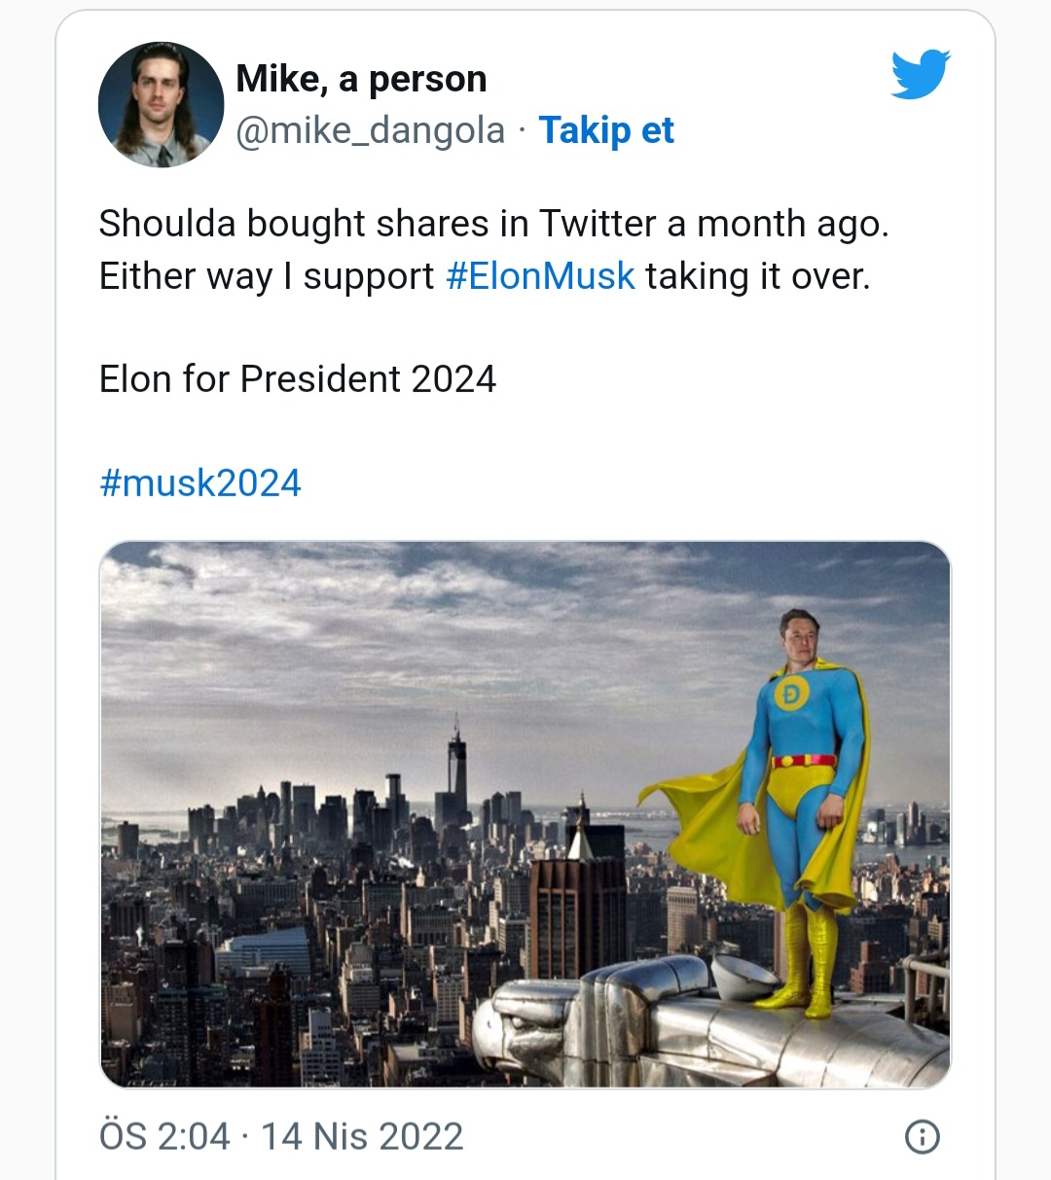Click the 14 Nis 2022 date
The width and height of the screenshot is (1051, 1180).
(x=362, y=1136)
